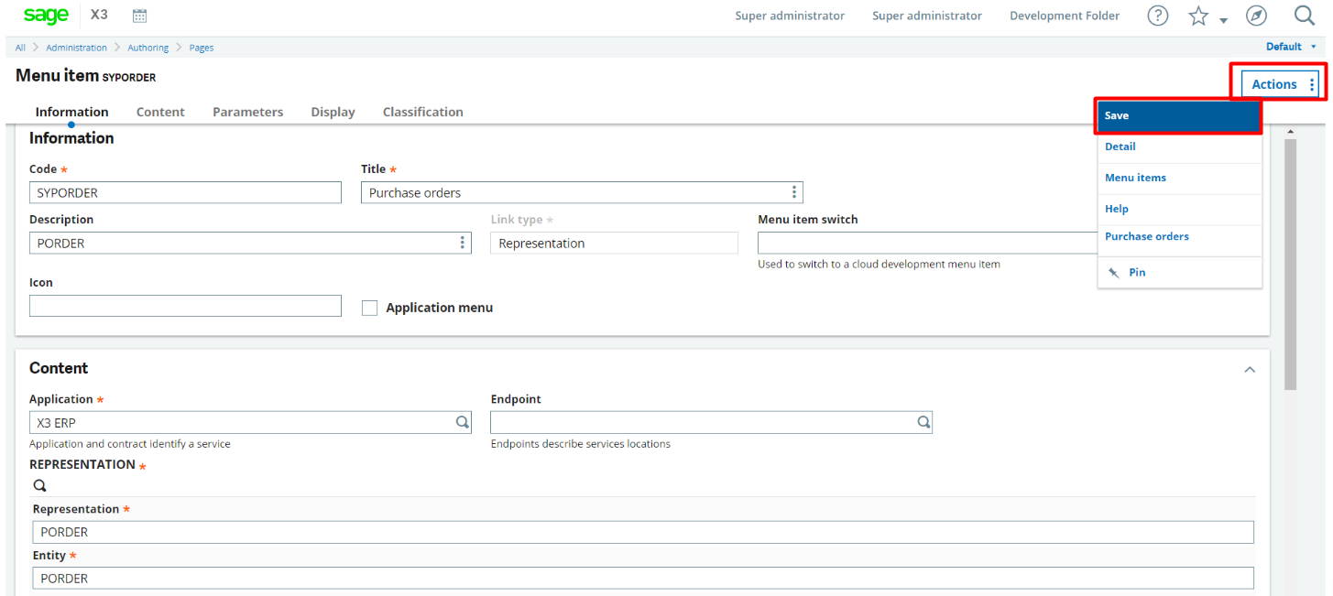This screenshot has width=1333, height=596.
Task: Open the global search magnifier
Action: [x=1305, y=15]
